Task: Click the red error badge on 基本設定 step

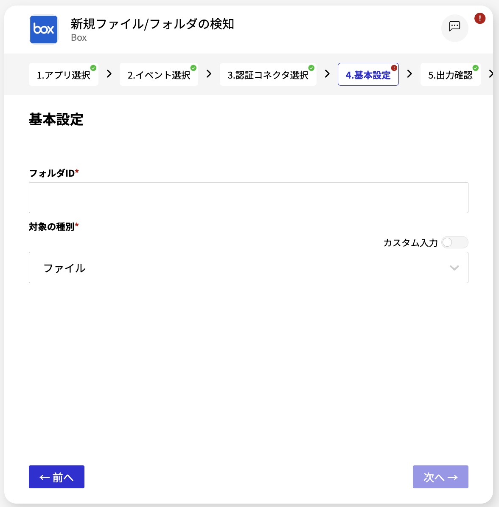Action: tap(394, 68)
